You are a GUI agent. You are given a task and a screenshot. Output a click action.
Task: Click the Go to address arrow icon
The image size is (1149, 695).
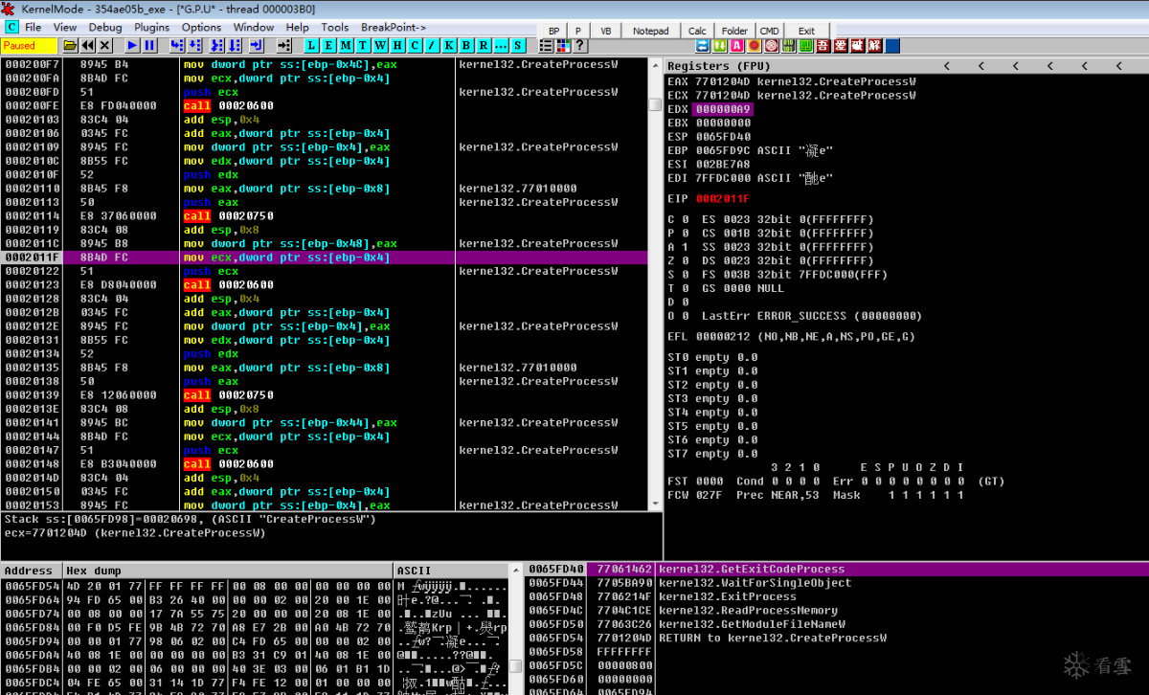284,45
